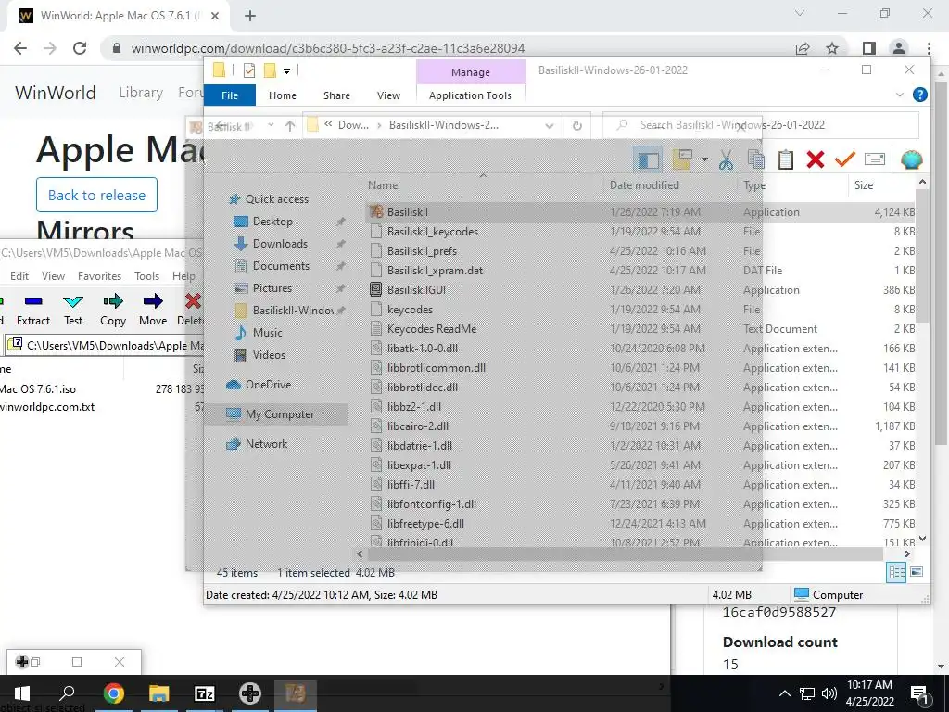Screen dimensions: 949x712
Task: Switch to large icons view in Explorer
Action: (x=917, y=572)
